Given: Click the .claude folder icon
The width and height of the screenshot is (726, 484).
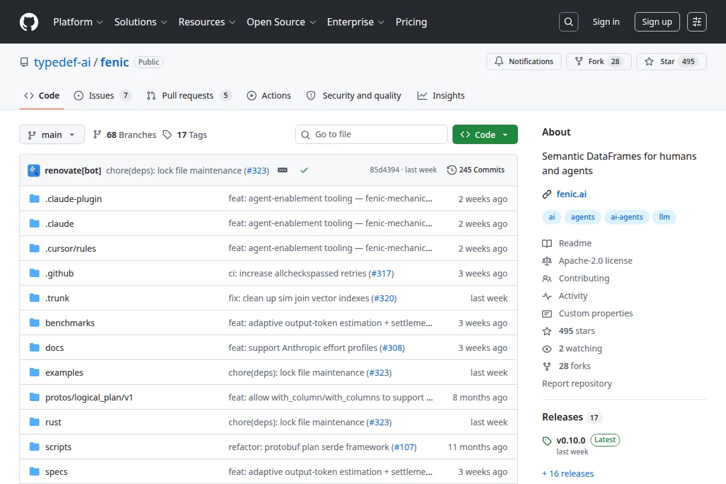Looking at the screenshot, I should point(34,224).
